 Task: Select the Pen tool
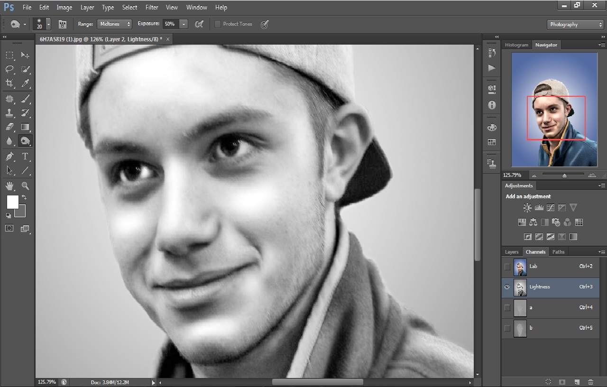click(x=9, y=156)
